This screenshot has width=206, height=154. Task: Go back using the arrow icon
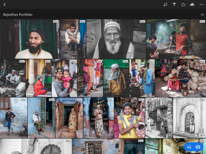(5, 5)
